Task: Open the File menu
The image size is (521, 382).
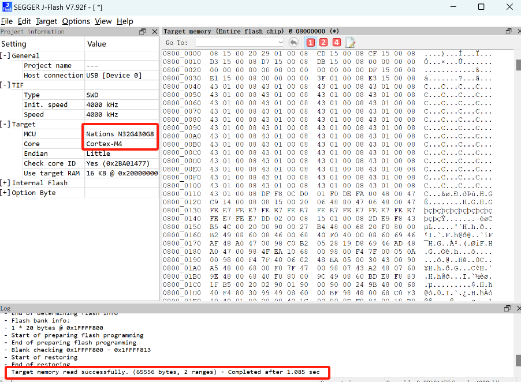Action: [7, 21]
